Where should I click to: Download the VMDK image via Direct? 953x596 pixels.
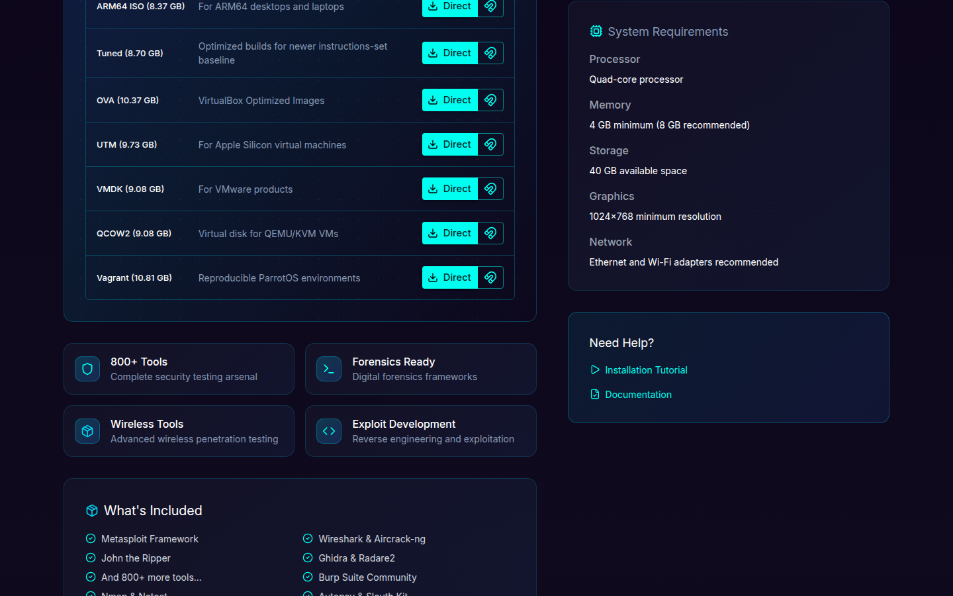[450, 189]
